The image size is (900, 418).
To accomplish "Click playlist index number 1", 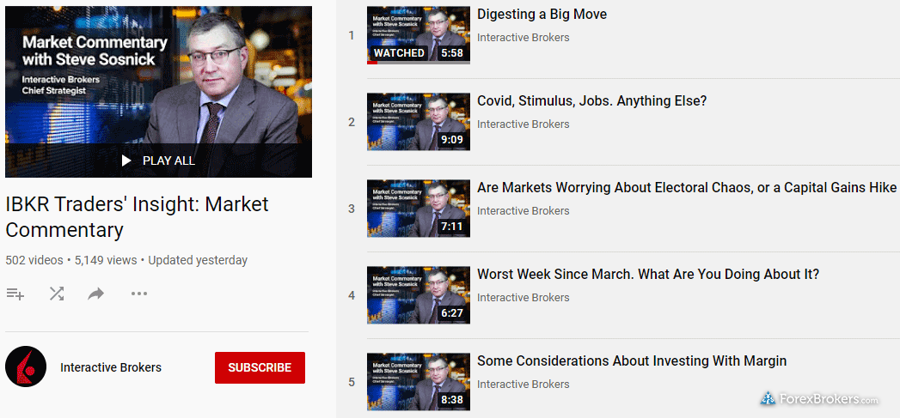I will tap(352, 35).
